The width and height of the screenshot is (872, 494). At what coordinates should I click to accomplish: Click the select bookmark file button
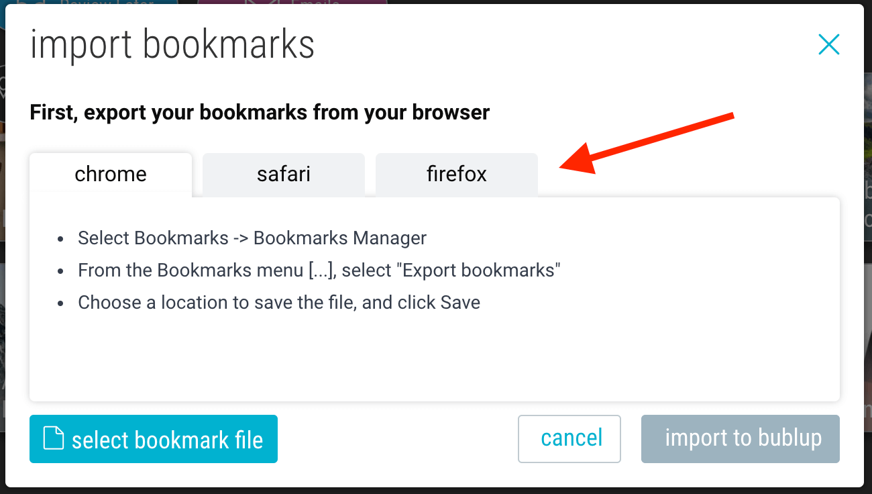[x=154, y=439]
